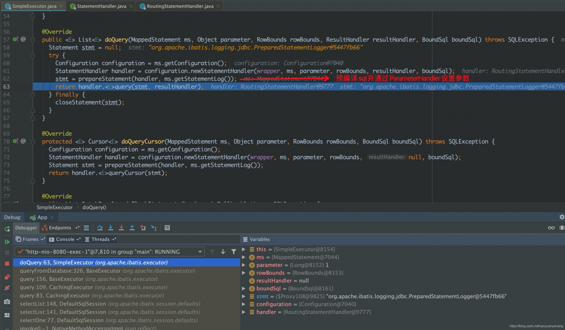Click the red Force Step Into icon
Viewport: 565px width, 330px height.
[121, 228]
